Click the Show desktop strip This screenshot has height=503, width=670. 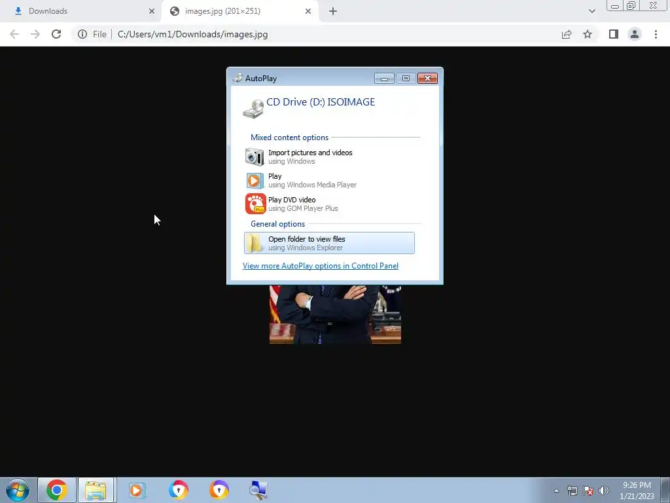point(665,490)
